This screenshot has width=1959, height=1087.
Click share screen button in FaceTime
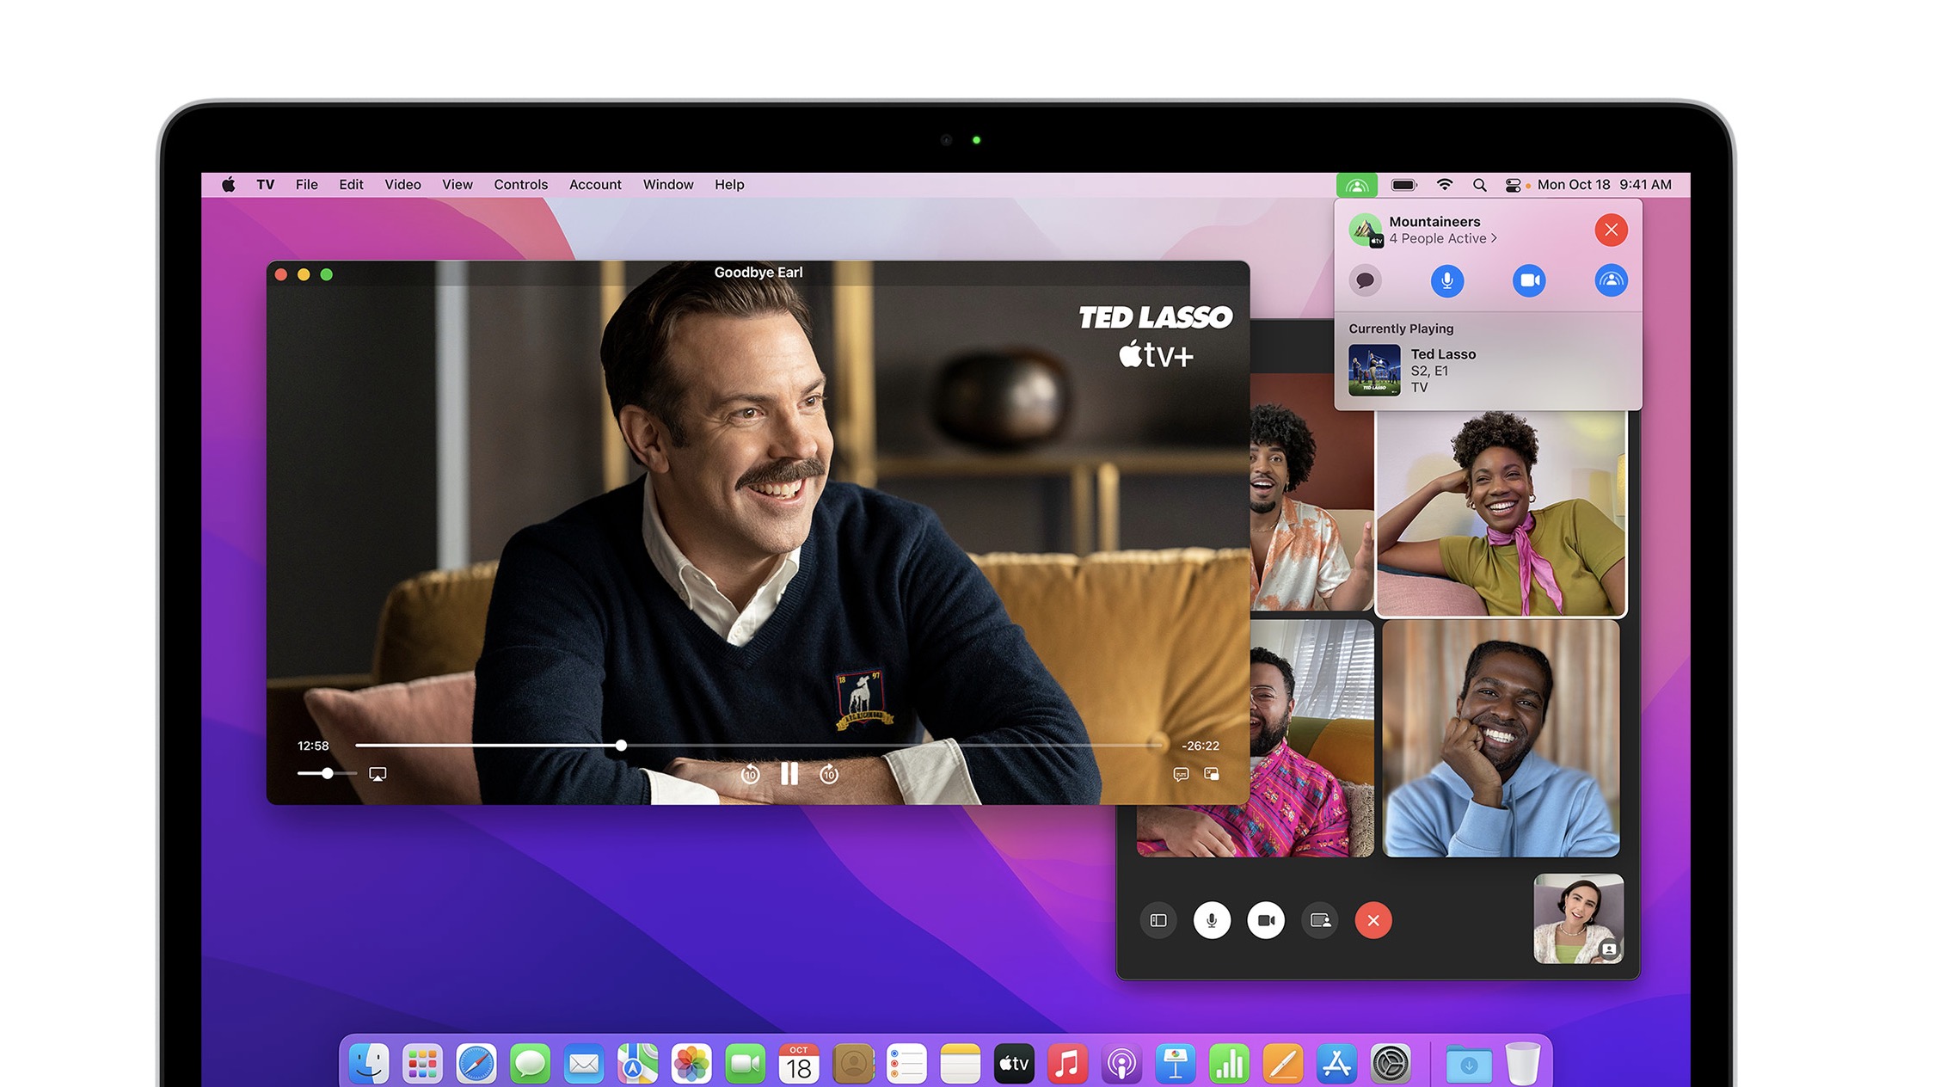click(x=1320, y=921)
